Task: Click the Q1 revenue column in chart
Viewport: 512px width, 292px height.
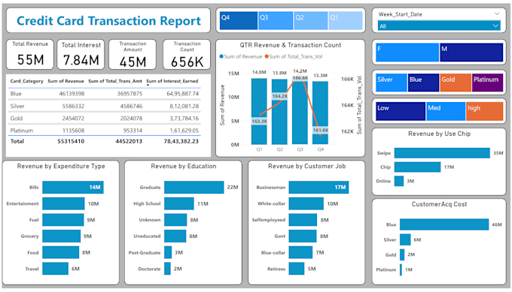Action: [x=259, y=111]
